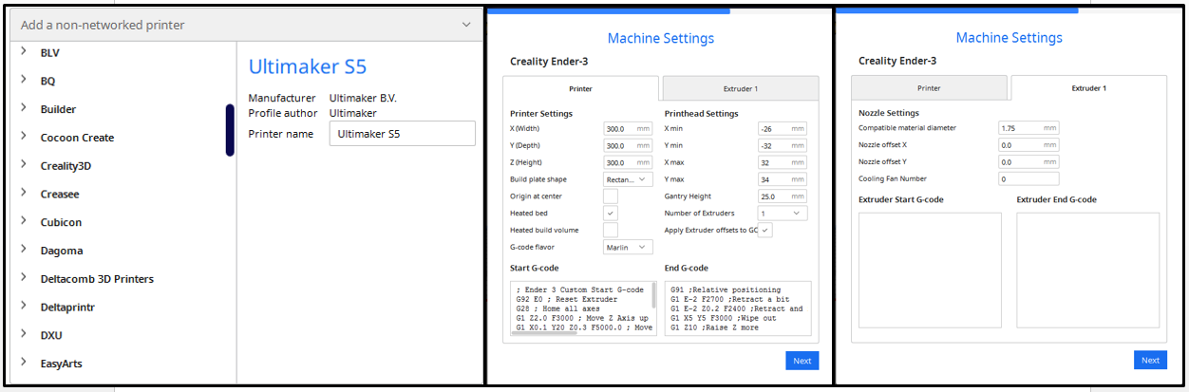Toggle the Heated bed checkbox
The width and height of the screenshot is (1189, 392).
[611, 214]
